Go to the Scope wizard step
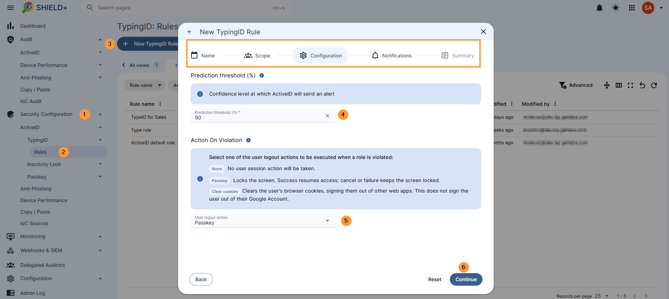Image resolution: width=669 pixels, height=299 pixels. point(257,55)
